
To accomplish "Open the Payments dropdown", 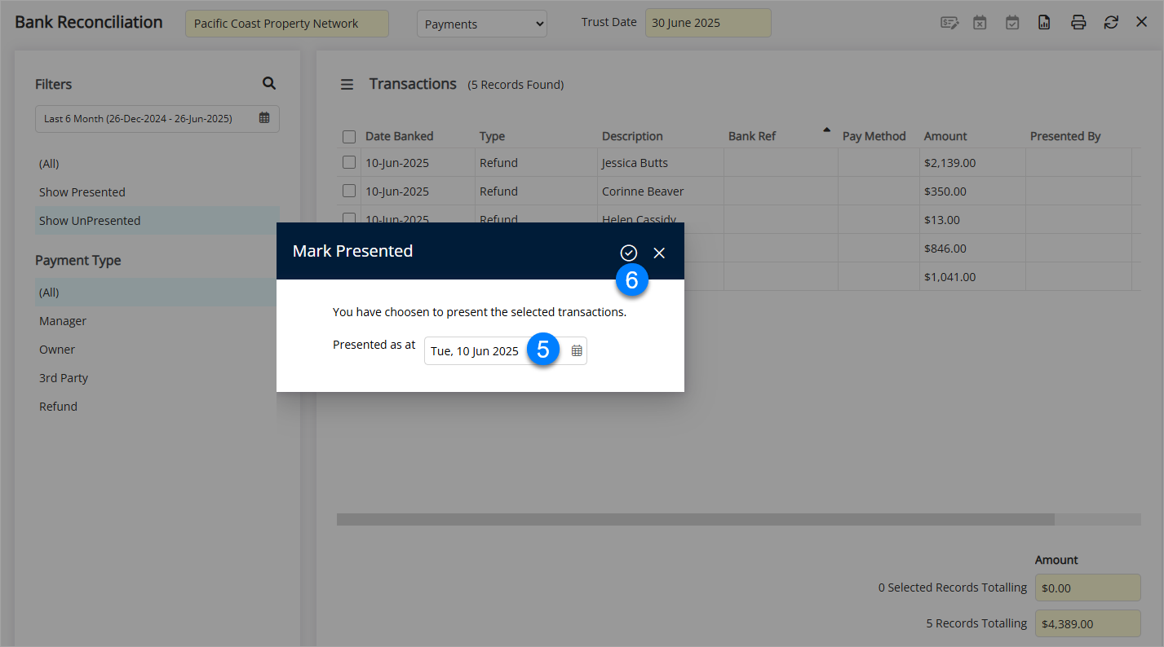I will pos(481,24).
